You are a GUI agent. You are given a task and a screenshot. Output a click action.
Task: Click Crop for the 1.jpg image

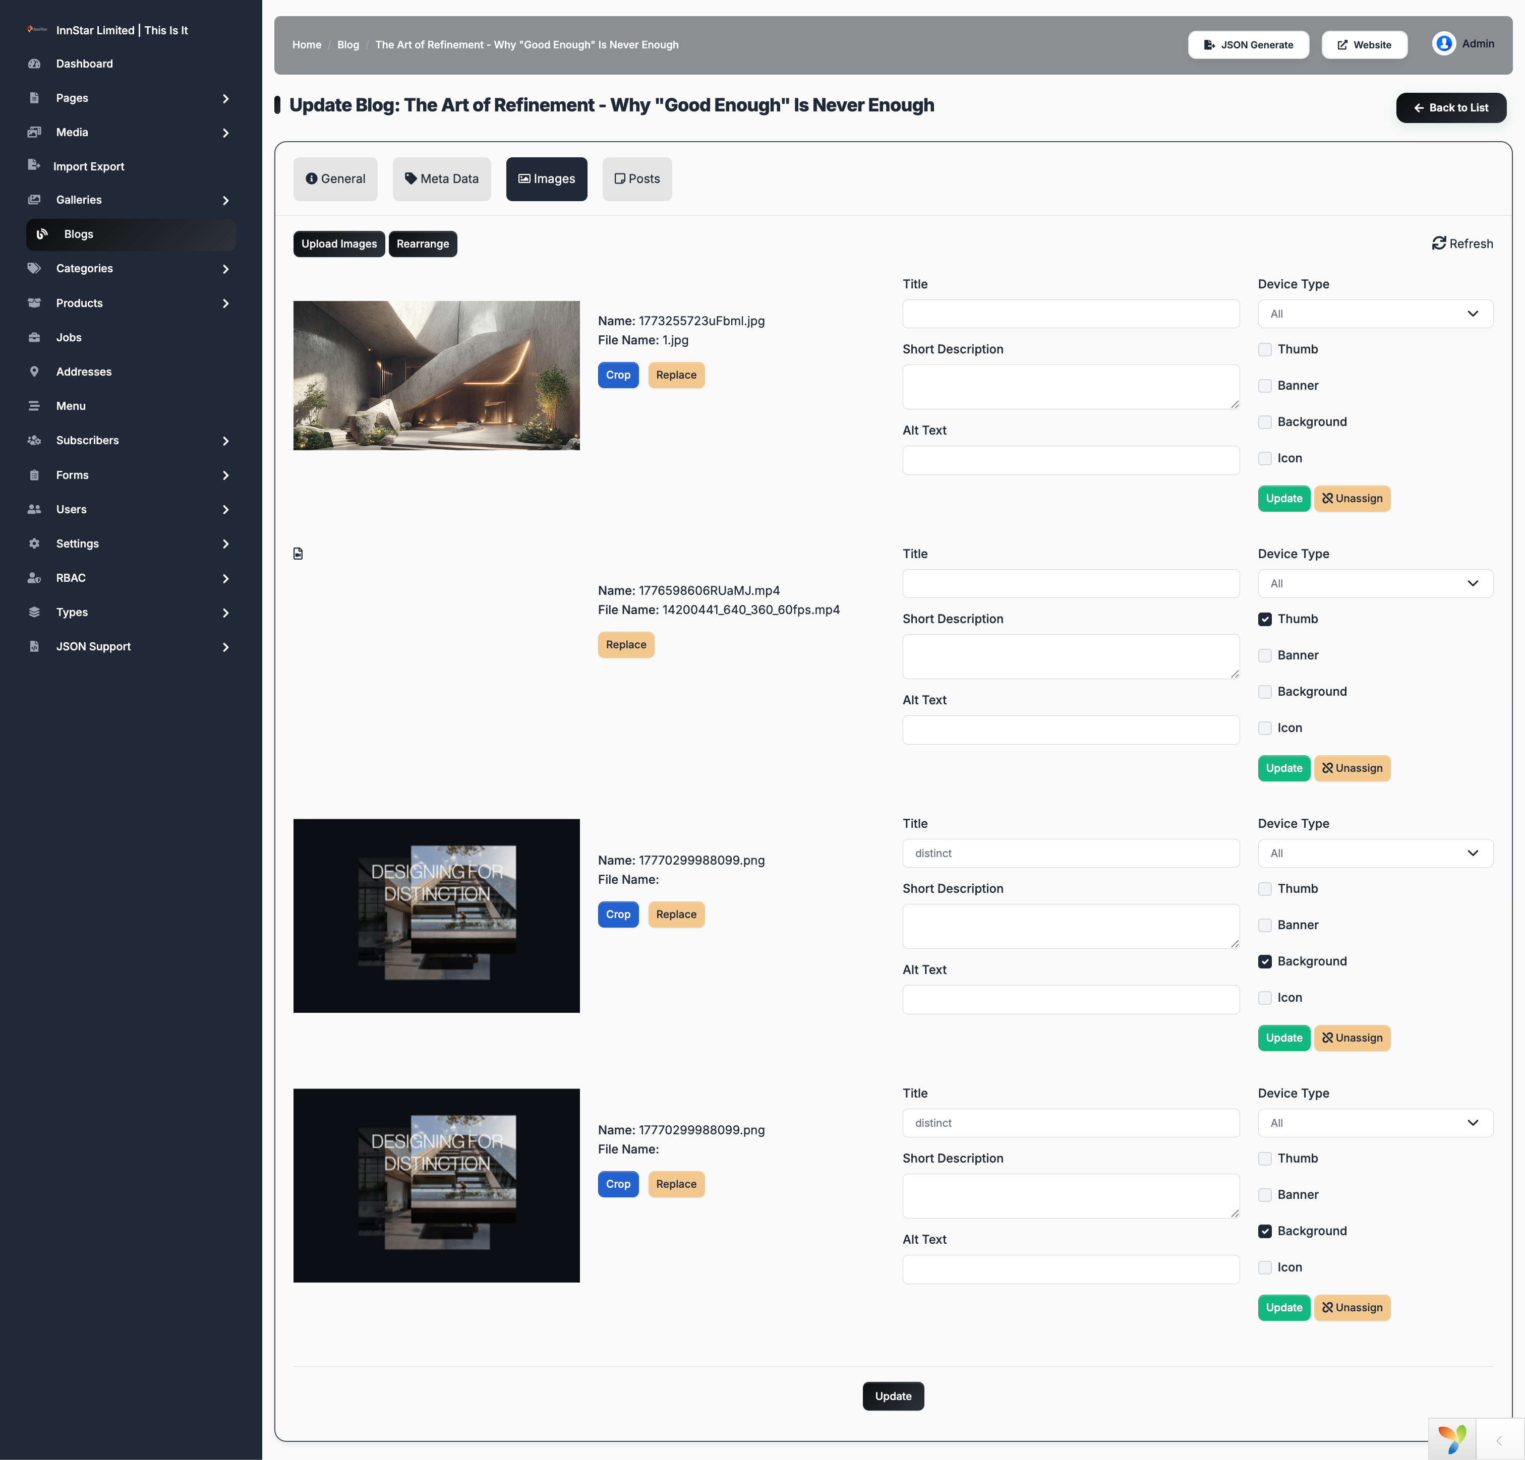click(618, 375)
